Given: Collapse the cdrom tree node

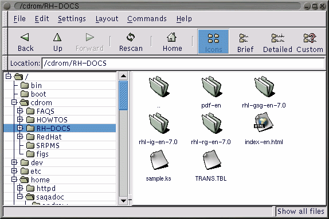Looking at the screenshot, I should click(14, 102).
